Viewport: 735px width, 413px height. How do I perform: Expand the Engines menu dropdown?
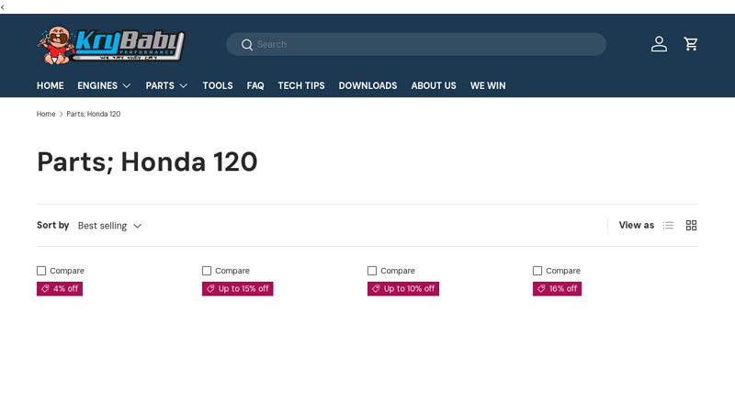coord(104,85)
